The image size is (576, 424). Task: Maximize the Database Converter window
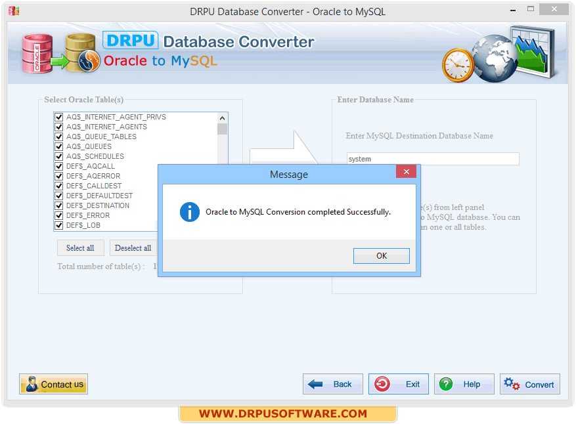[x=531, y=9]
